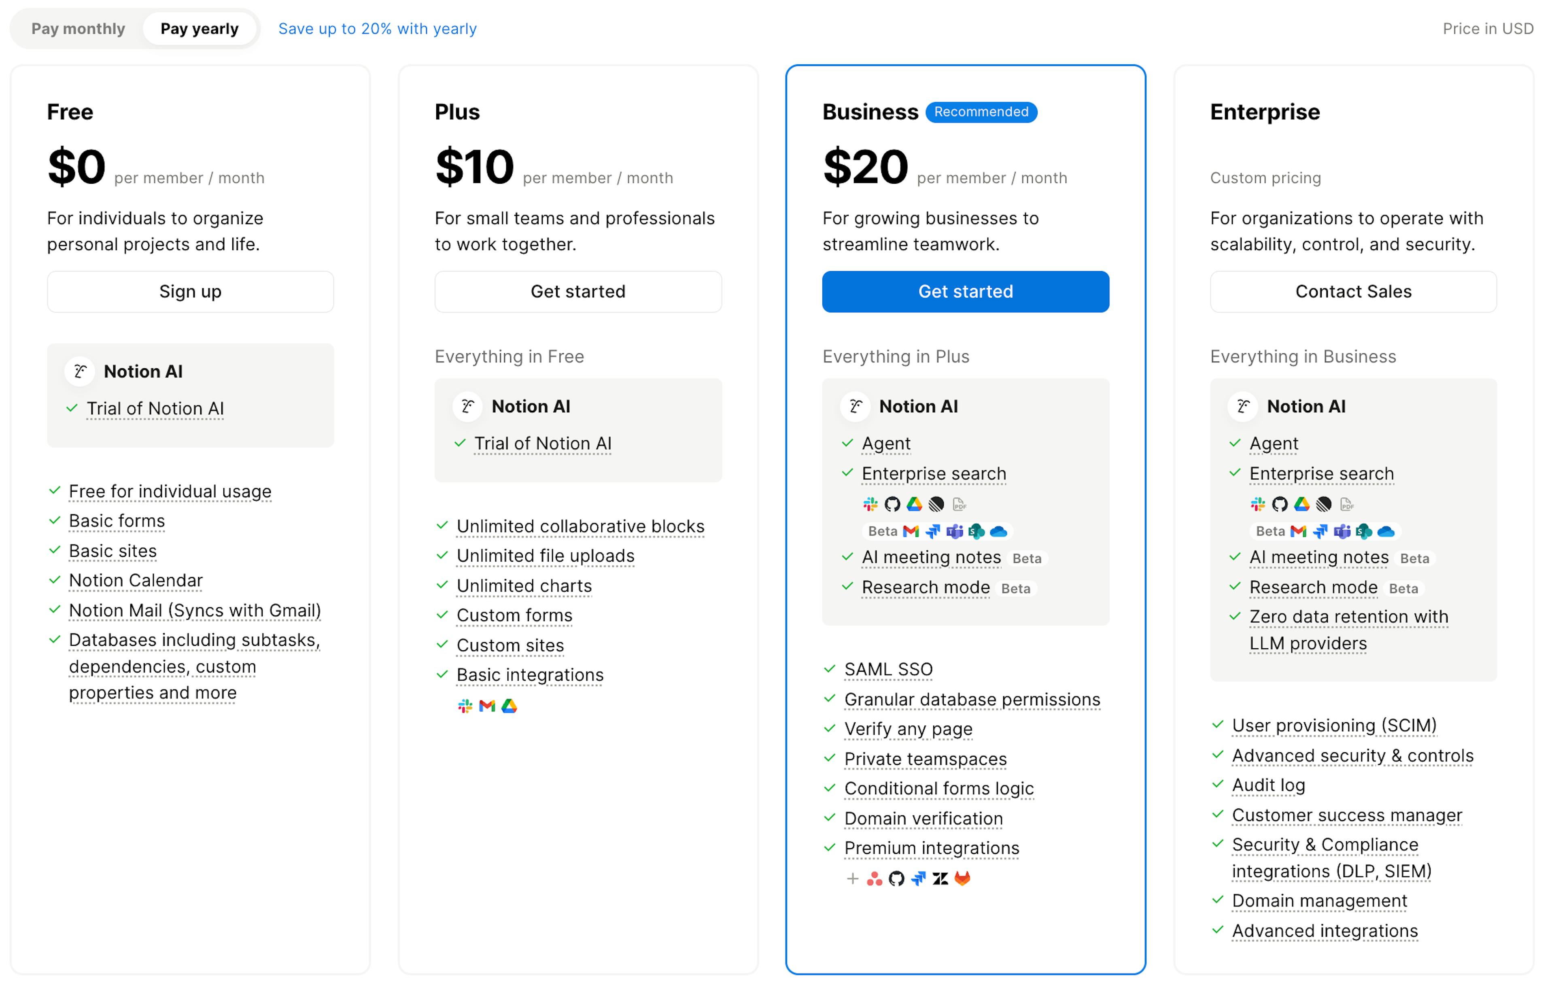Select the Pay monthly billing option
1554x991 pixels.
79,28
